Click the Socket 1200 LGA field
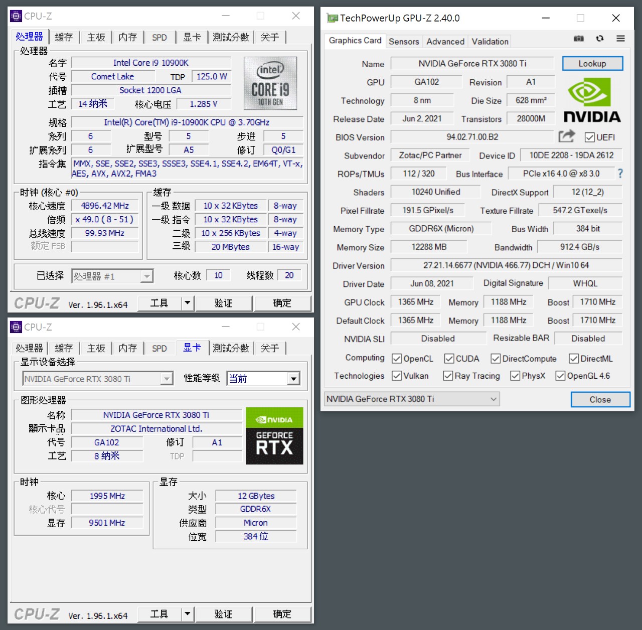Screen dimensions: 642x630 151,90
